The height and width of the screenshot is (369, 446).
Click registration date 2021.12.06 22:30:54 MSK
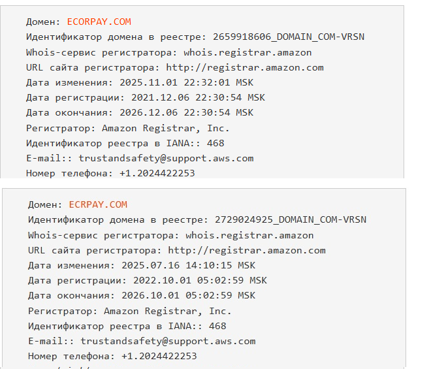(193, 97)
